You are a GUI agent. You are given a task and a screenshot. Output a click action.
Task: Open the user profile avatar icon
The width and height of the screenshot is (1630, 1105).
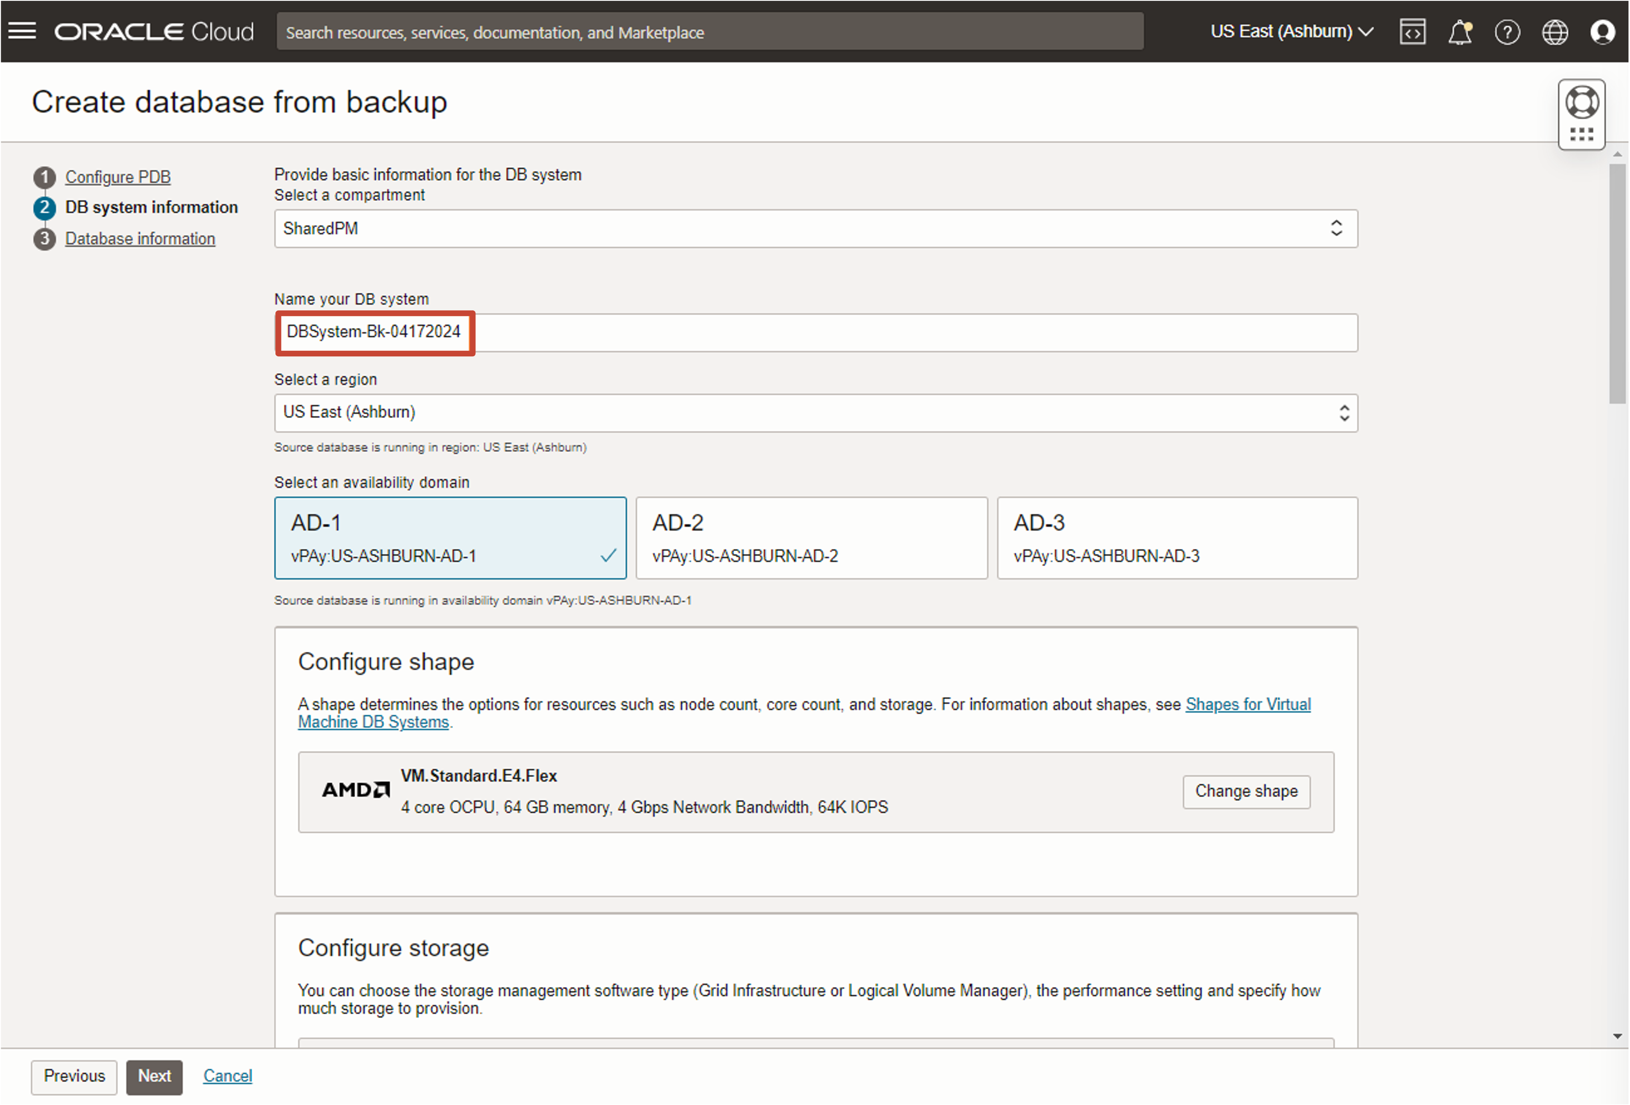(x=1602, y=31)
